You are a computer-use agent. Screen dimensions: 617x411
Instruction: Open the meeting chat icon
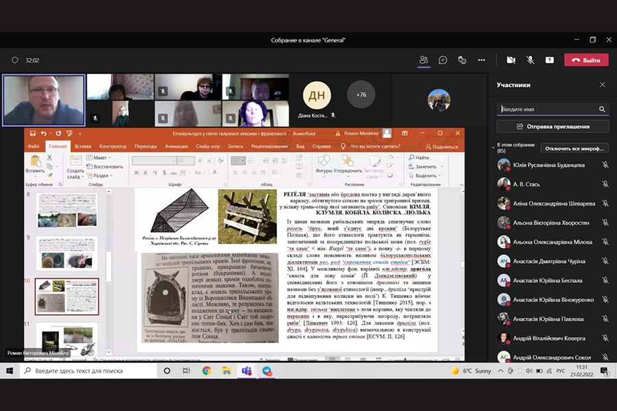[443, 60]
